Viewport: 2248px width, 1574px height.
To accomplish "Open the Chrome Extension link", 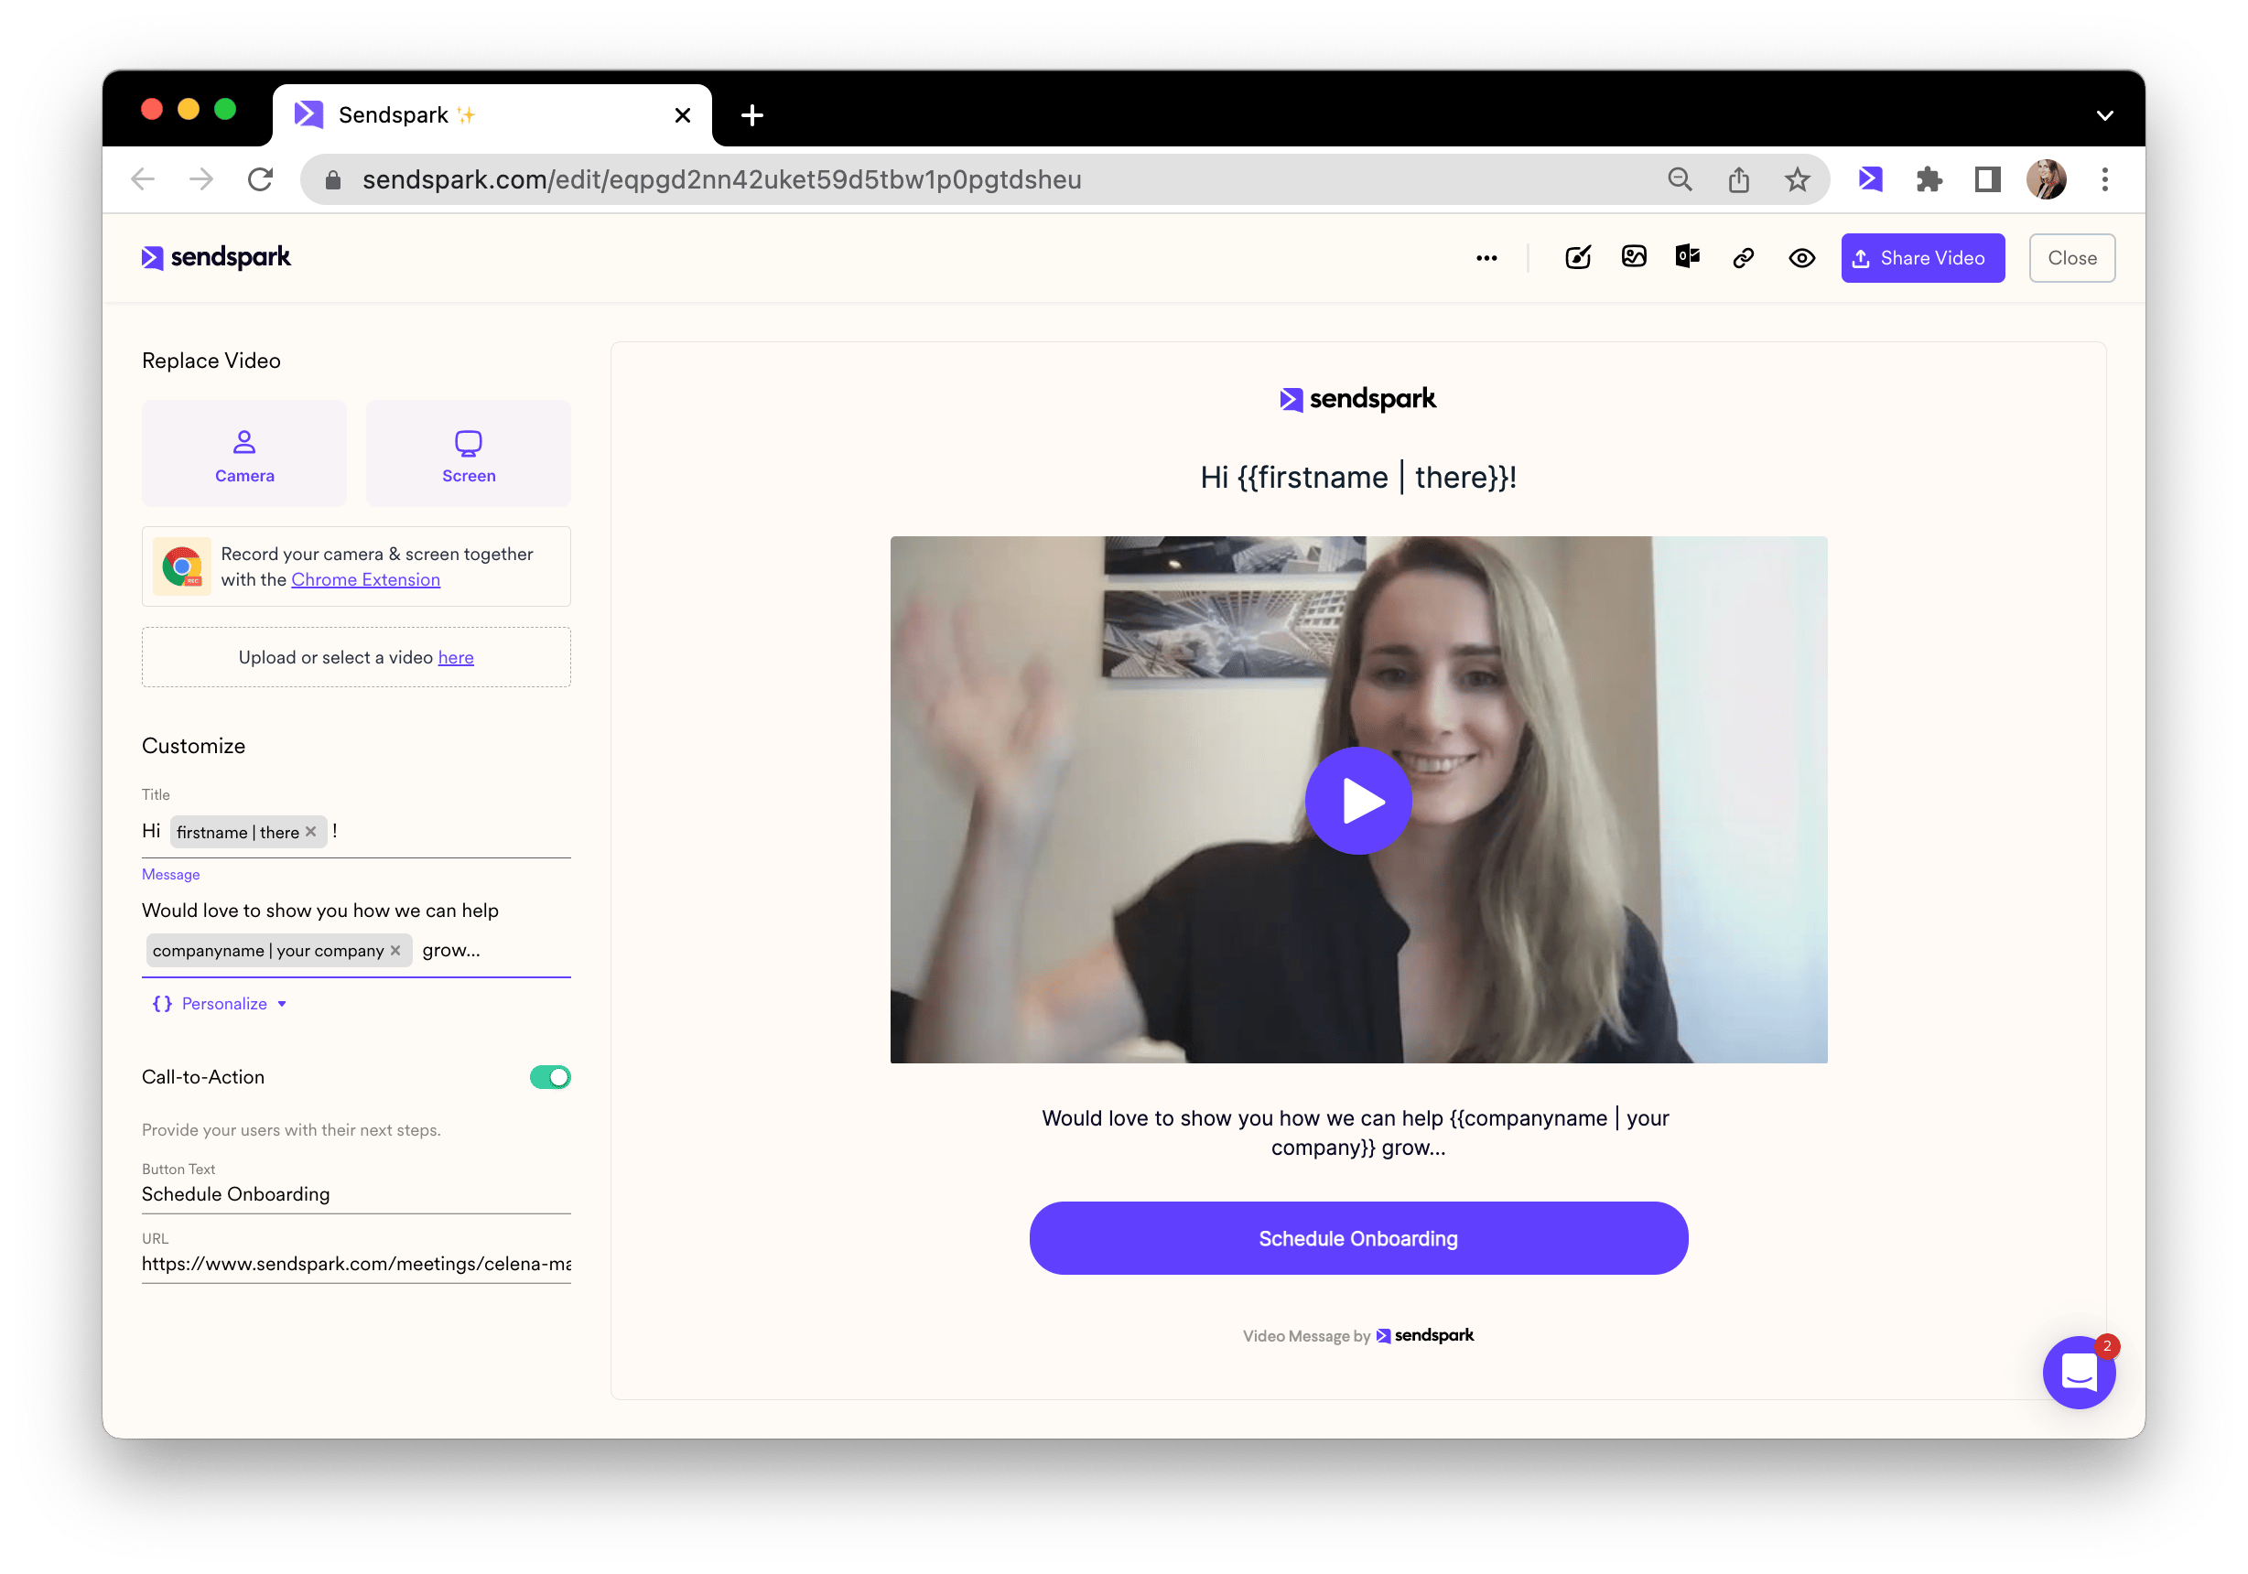I will [x=365, y=579].
